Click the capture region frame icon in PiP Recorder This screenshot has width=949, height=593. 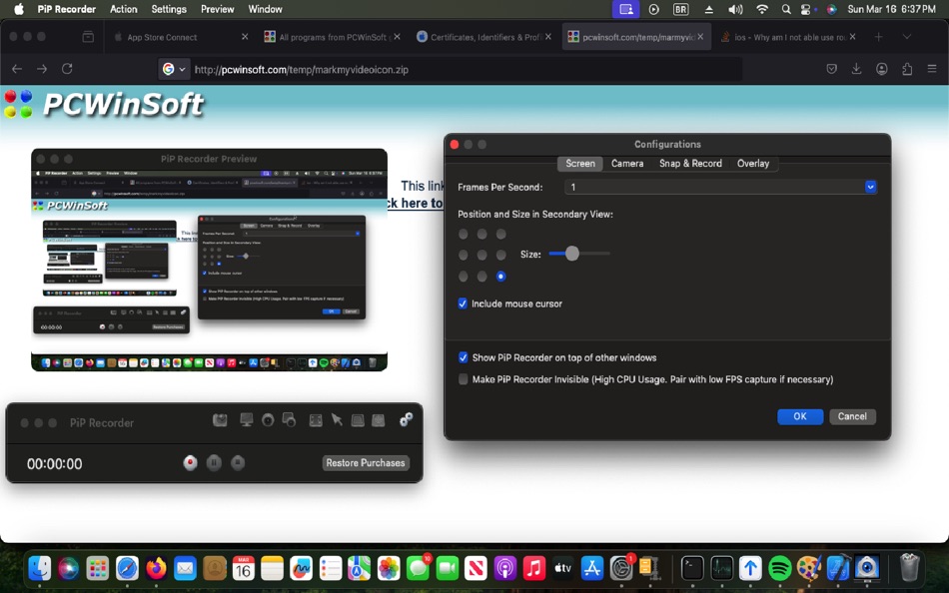[316, 420]
